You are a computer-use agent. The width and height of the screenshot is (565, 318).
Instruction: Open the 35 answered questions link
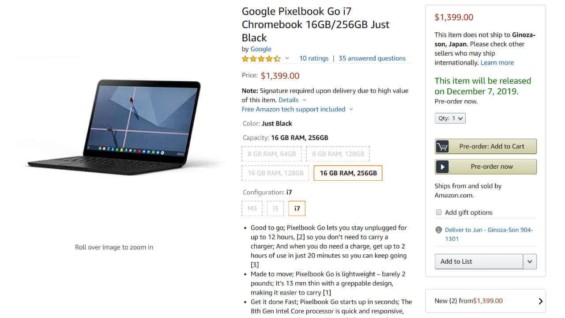[x=372, y=58]
